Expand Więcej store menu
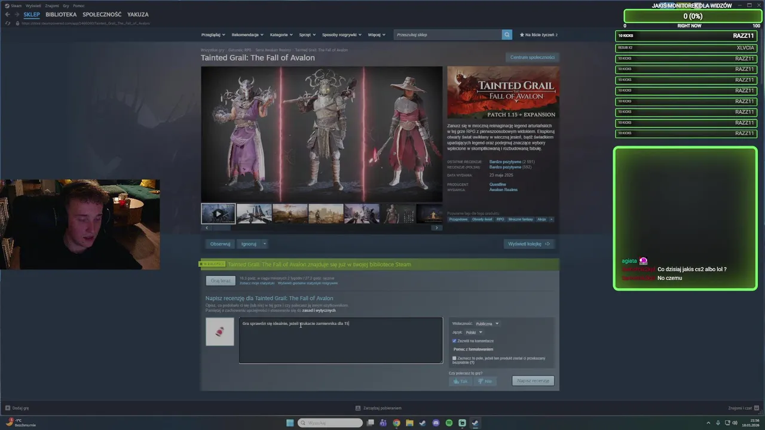The width and height of the screenshot is (765, 430). point(377,35)
